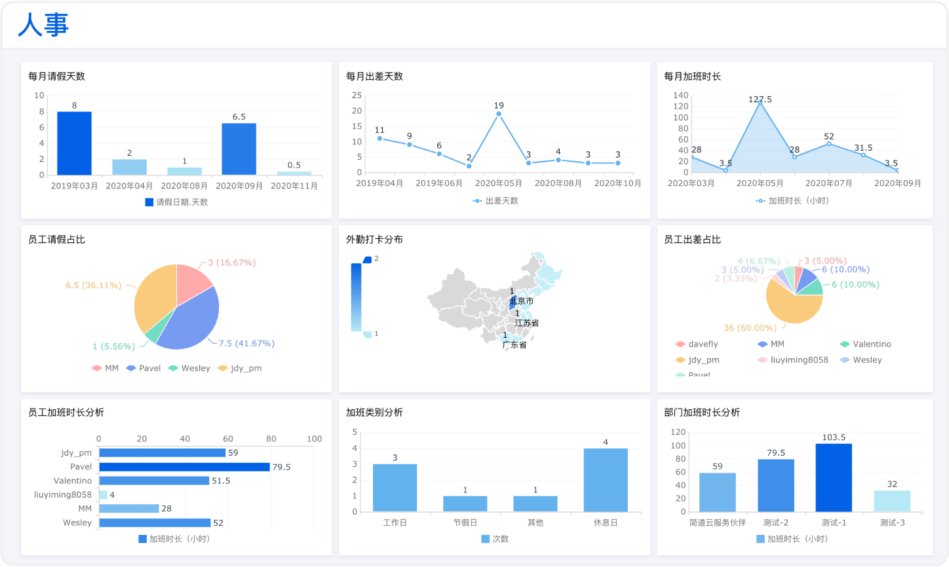Select the 2019年03月 bar with value 8
The image size is (949, 567).
point(74,143)
